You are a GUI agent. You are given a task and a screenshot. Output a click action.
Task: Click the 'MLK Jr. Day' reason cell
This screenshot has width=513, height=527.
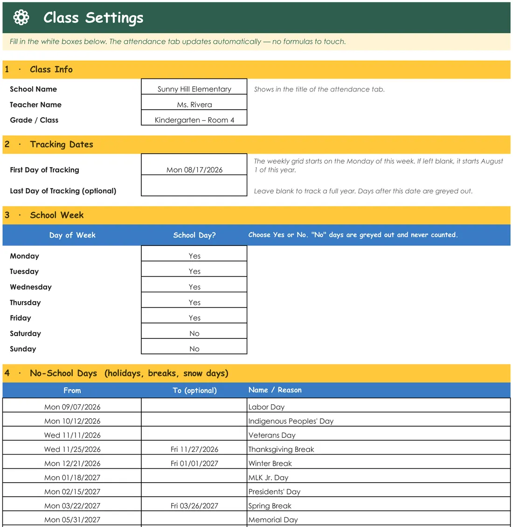(379, 476)
